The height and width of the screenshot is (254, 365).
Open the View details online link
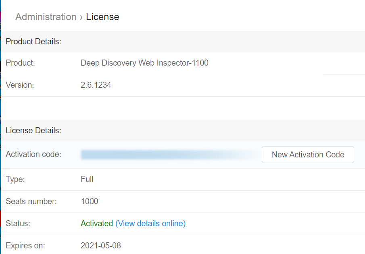pos(150,223)
